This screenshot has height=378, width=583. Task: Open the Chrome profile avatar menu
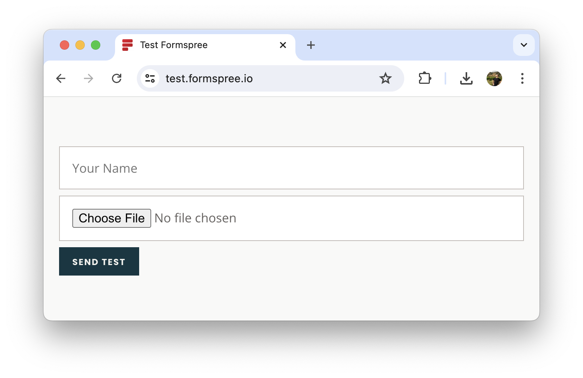coord(494,78)
